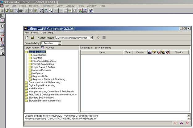
Task: Expand the Math Functions folder
Action: tap(26, 88)
